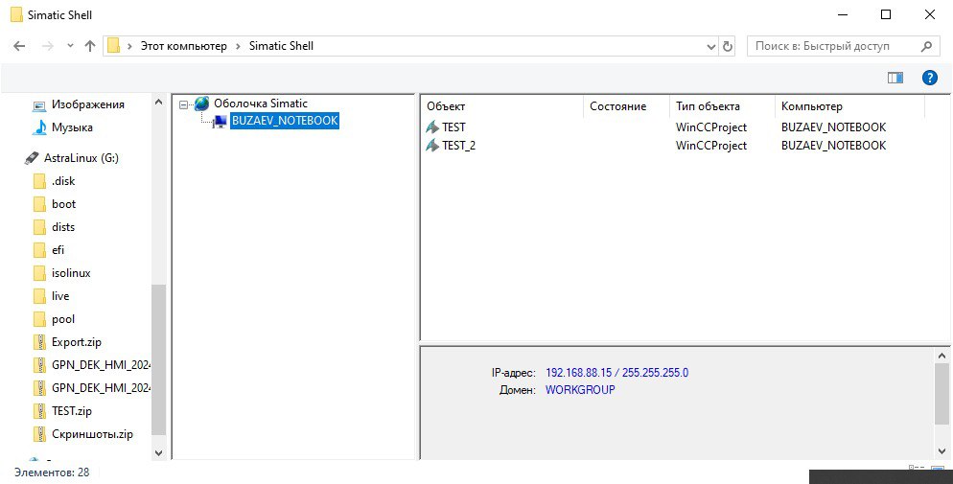Click the BUZAEV_NOTEBOOK computer icon
This screenshot has width=953, height=484.
point(220,121)
